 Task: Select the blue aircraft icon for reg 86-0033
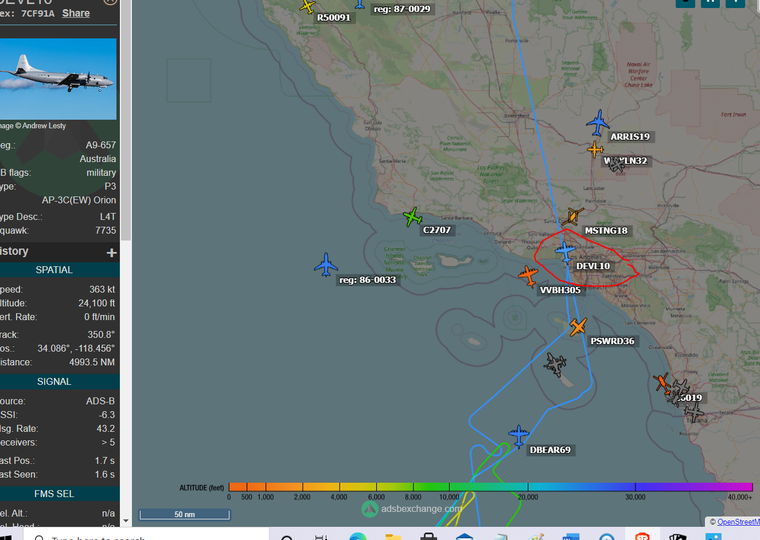326,265
